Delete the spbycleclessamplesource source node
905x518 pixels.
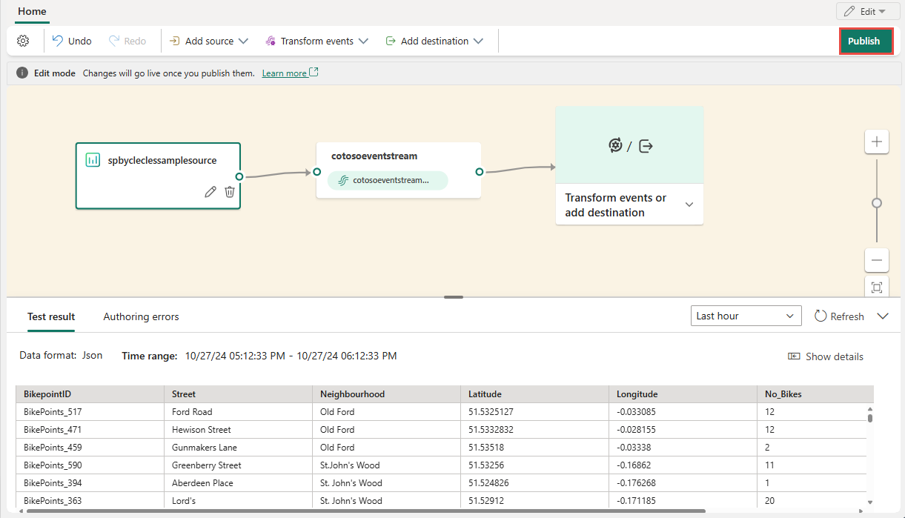coord(230,192)
